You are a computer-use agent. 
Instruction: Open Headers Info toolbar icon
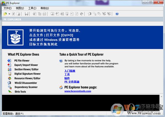[x=35, y=14]
